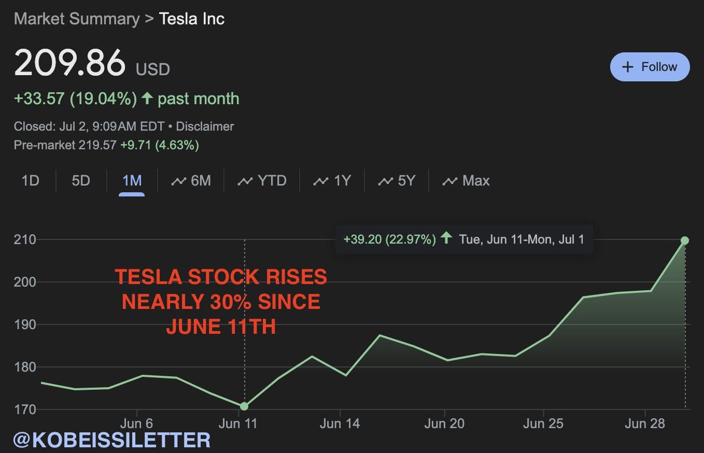This screenshot has height=453, width=704.
Task: Click the Jun 11 low data point
Action: coord(244,406)
